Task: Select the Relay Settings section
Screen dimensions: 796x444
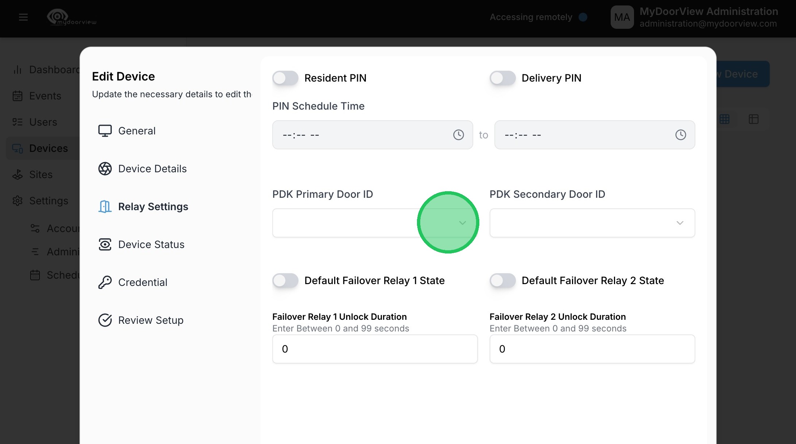Action: point(153,207)
